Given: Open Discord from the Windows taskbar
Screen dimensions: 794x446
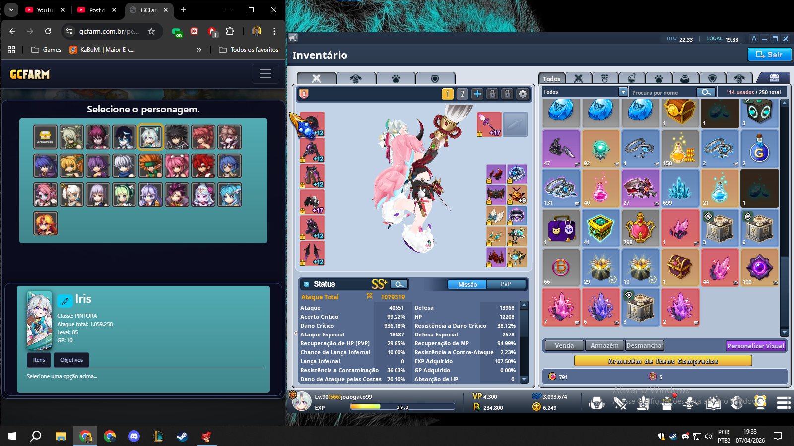Looking at the screenshot, I should click(133, 436).
